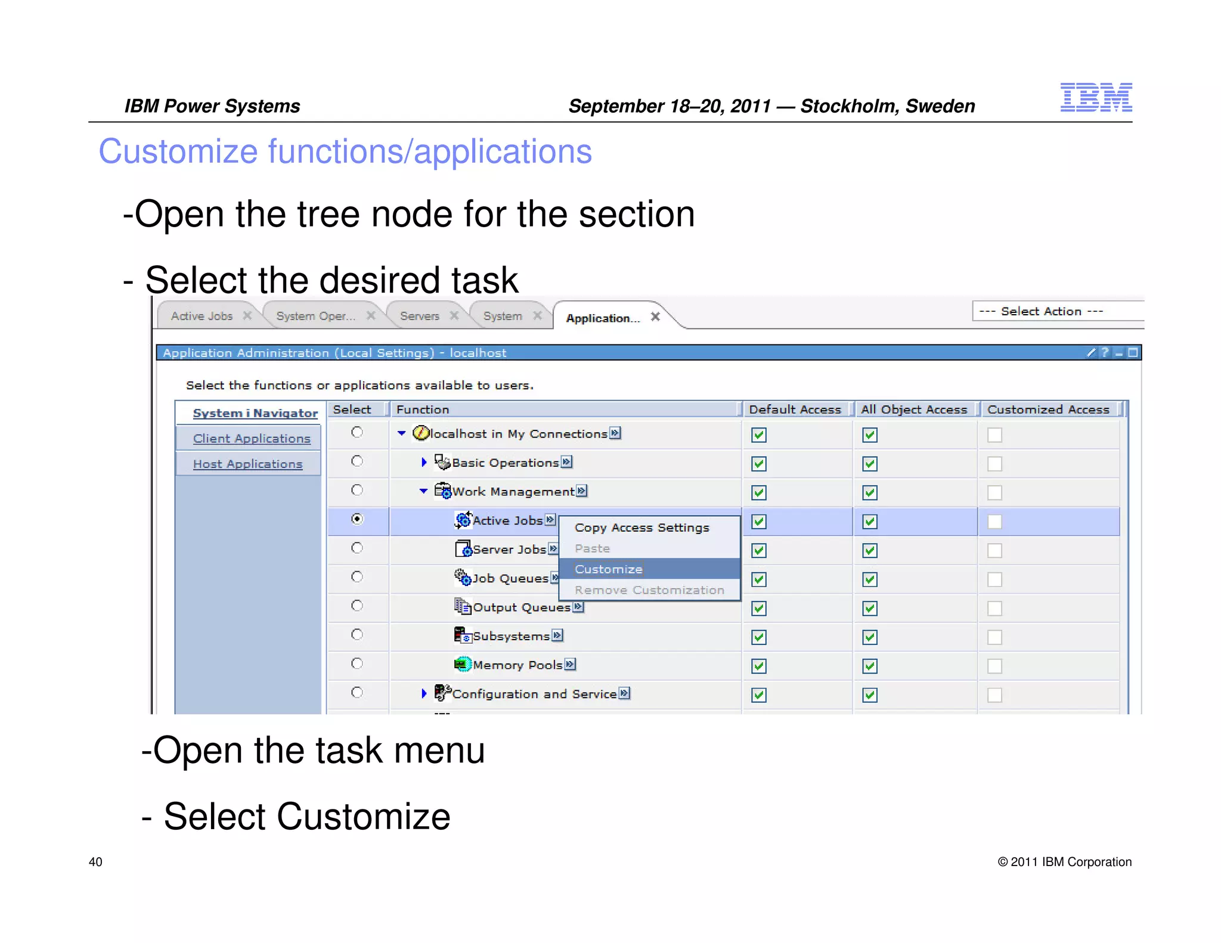This screenshot has width=1221, height=943.
Task: Select the radio button for Output Queues
Action: 357,606
